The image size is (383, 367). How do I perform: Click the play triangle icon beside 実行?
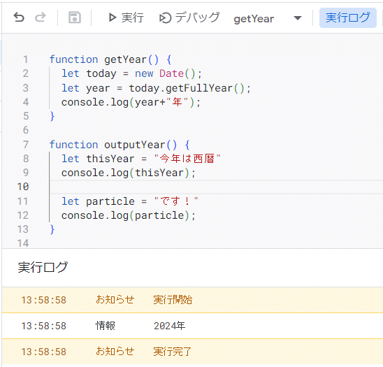[113, 17]
